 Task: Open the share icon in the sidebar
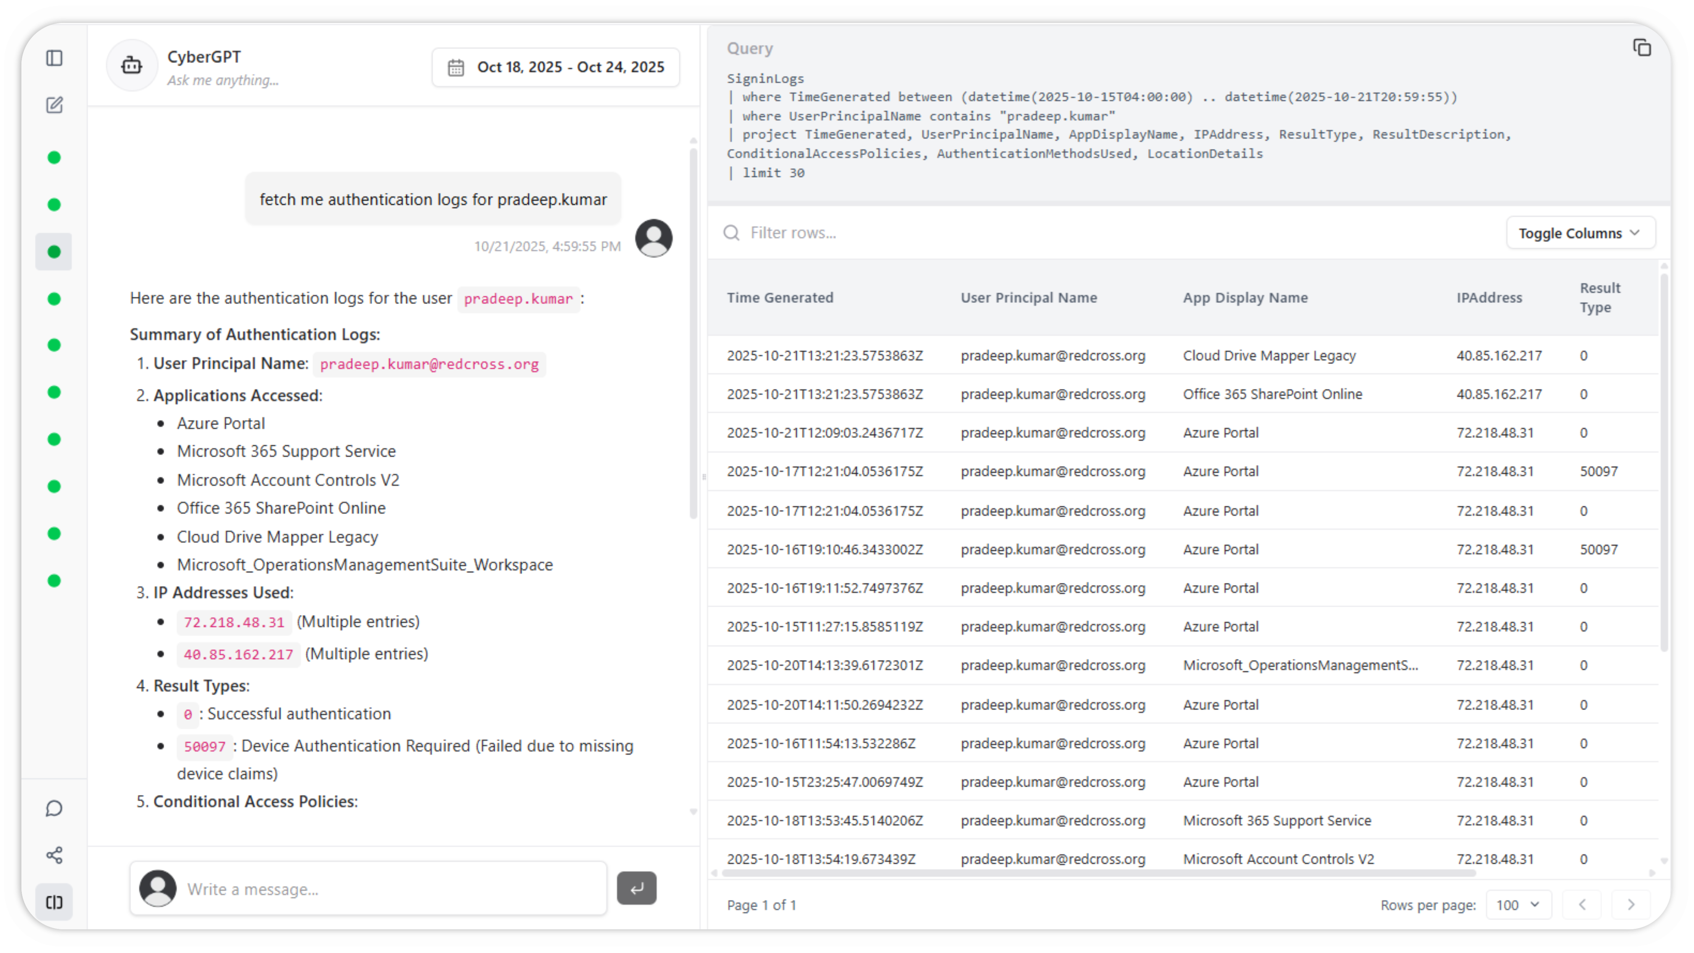point(55,855)
